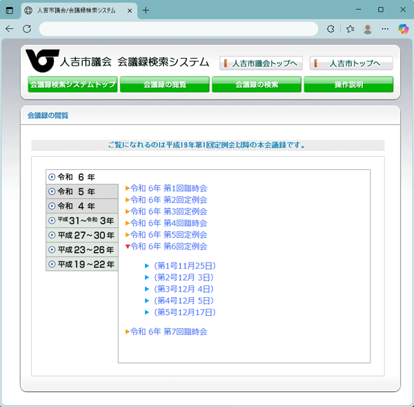
Task: Open 会議録検索システムトップ tab
Action: pos(72,84)
